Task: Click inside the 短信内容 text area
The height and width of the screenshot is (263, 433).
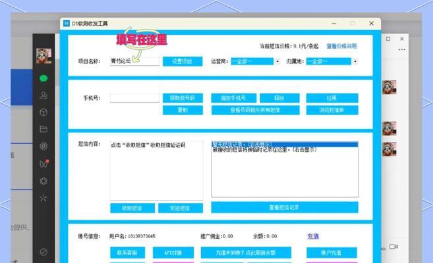Action: pyautogui.click(x=156, y=170)
